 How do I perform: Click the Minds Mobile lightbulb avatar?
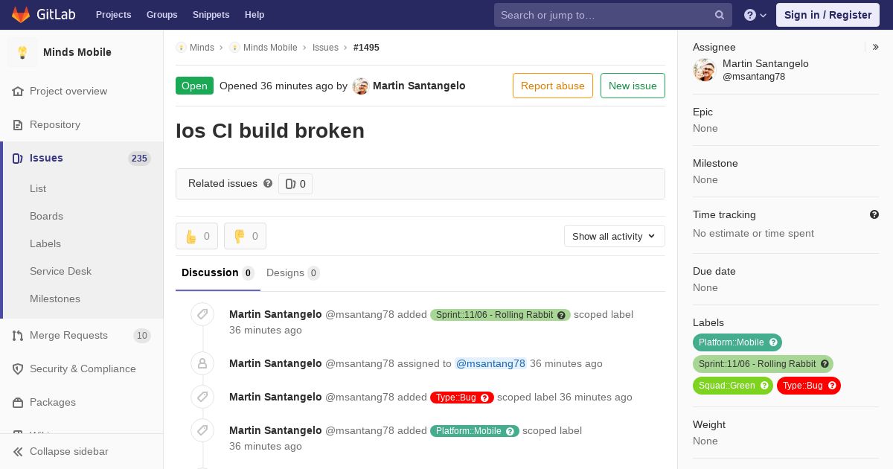pos(22,52)
